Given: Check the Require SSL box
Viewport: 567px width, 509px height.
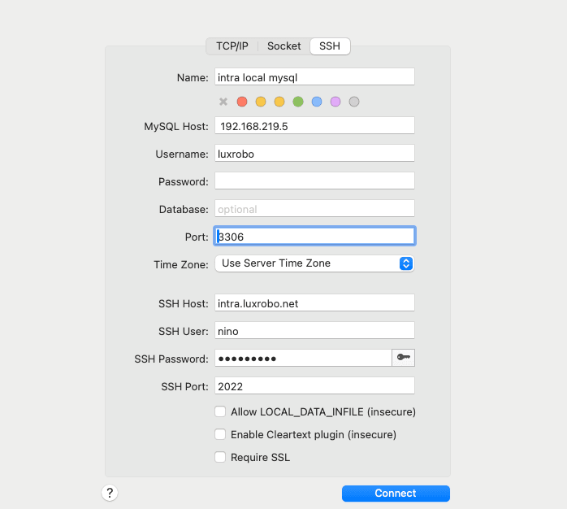Looking at the screenshot, I should tap(220, 458).
